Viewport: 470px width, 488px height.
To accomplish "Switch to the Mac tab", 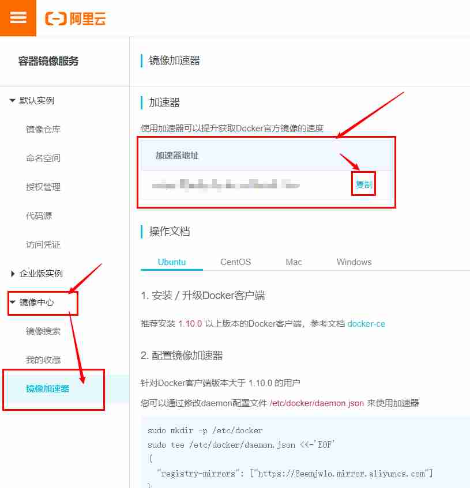I will (x=294, y=262).
